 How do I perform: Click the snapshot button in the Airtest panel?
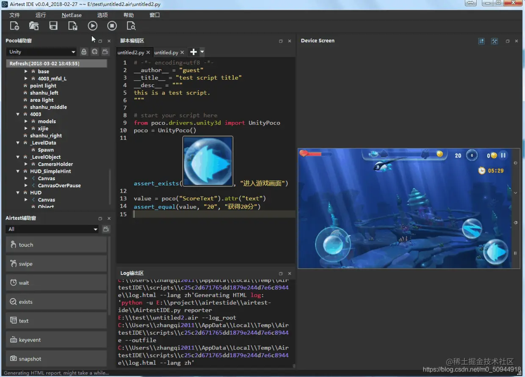tap(56, 359)
